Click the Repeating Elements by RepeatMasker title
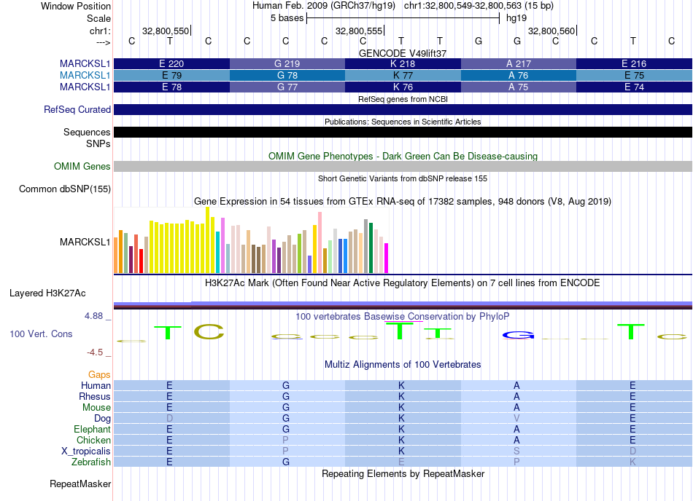This screenshot has height=501, width=693. click(403, 473)
